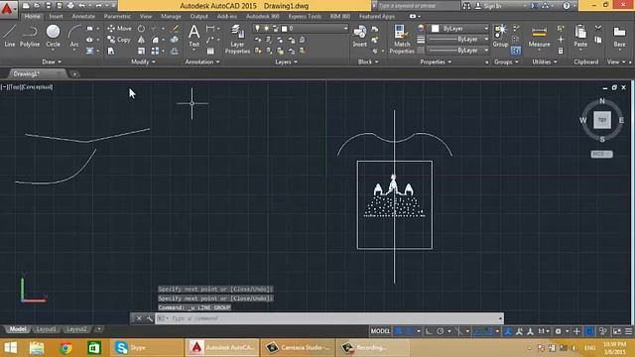
Task: Open Camtasia Studio from the taskbar
Action: tap(298, 348)
